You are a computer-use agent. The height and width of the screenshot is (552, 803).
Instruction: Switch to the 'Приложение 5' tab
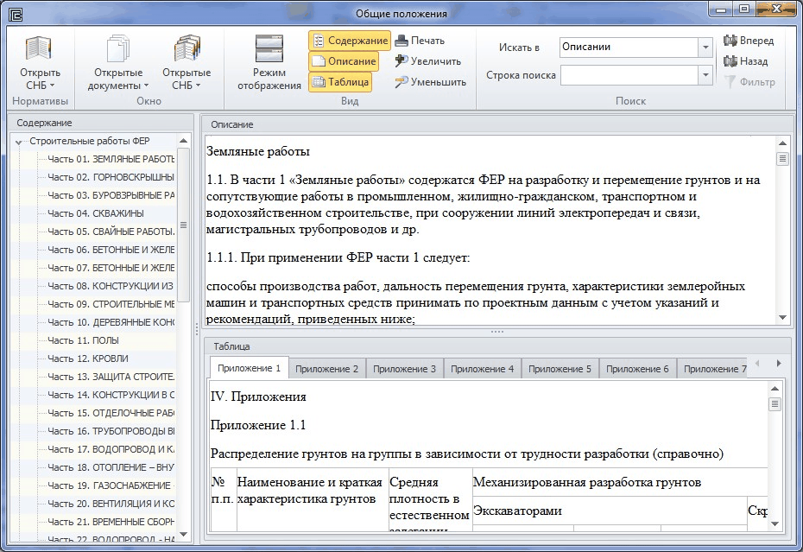pyautogui.click(x=560, y=369)
